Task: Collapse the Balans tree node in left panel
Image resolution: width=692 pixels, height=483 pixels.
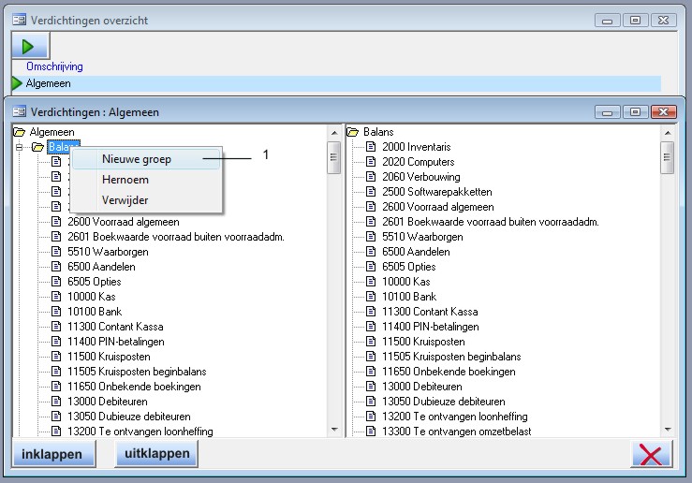Action: [19, 147]
